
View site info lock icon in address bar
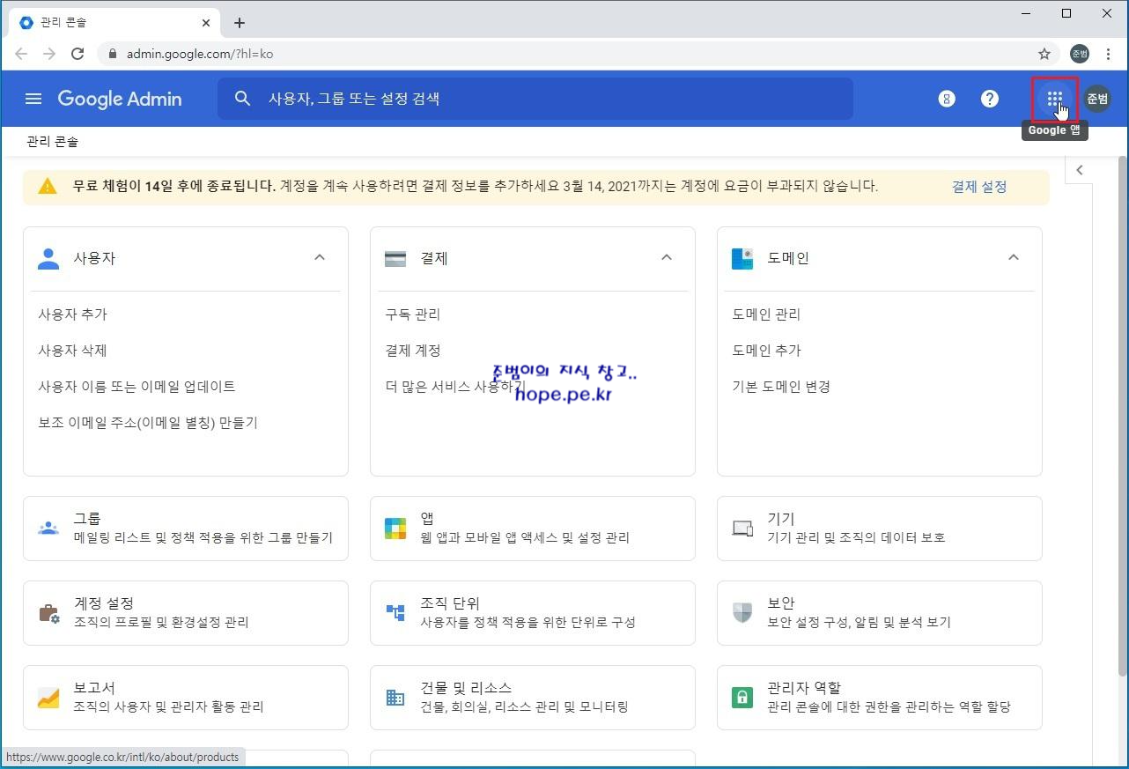112,54
